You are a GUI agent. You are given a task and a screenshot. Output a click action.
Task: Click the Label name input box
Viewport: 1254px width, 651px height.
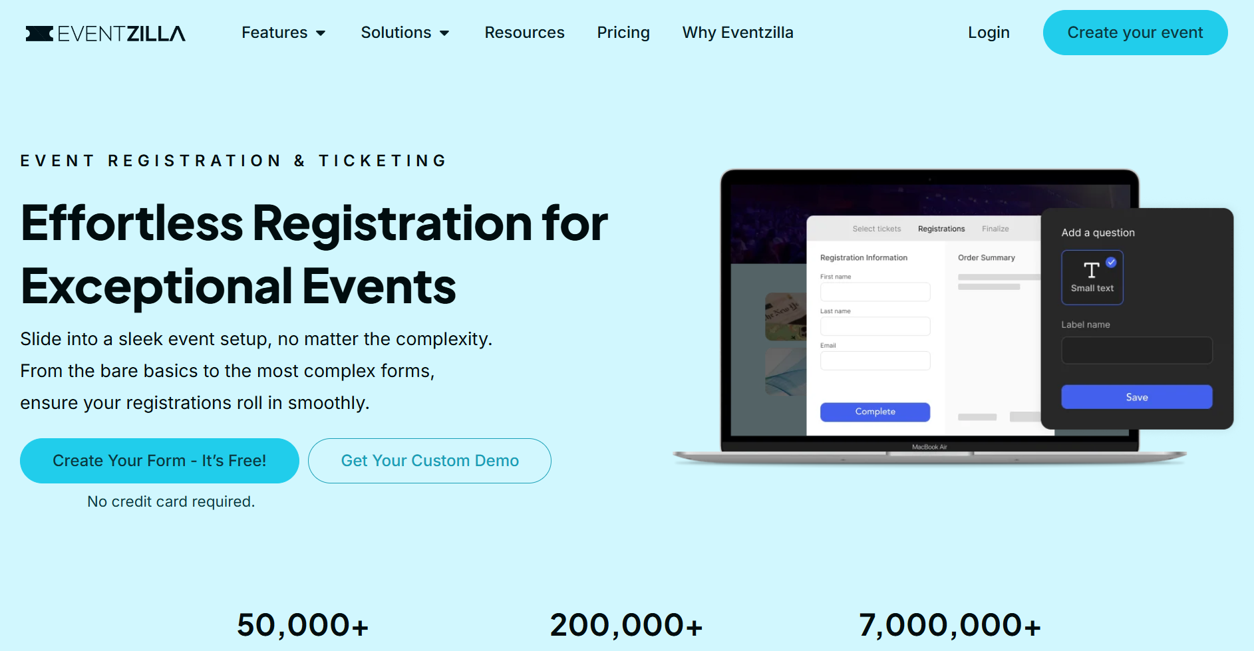pos(1136,350)
